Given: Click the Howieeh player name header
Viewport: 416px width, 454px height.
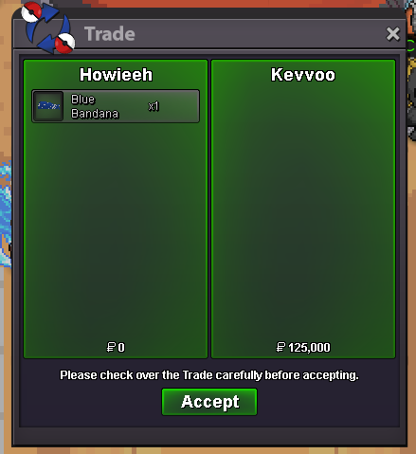Looking at the screenshot, I should click(116, 75).
